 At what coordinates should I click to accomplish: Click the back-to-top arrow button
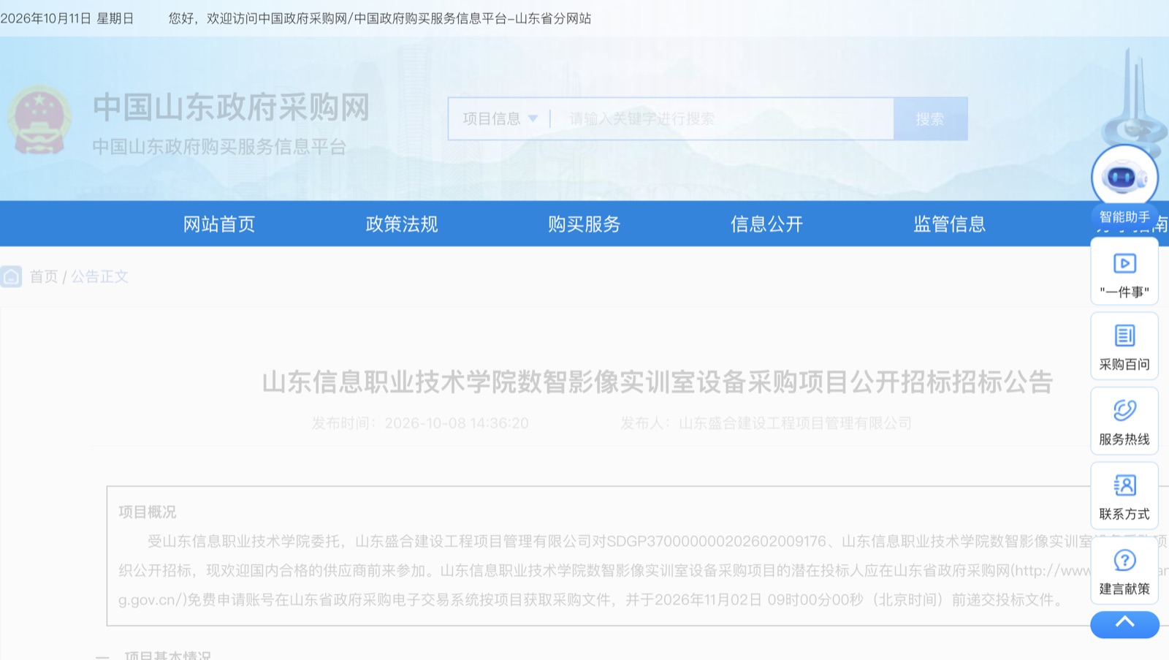tap(1124, 624)
